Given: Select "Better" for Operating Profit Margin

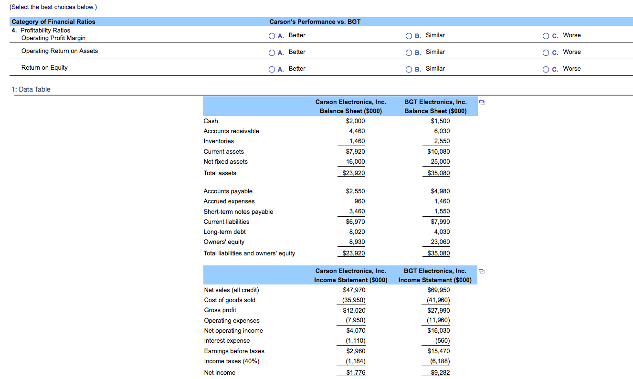Looking at the screenshot, I should (x=272, y=35).
